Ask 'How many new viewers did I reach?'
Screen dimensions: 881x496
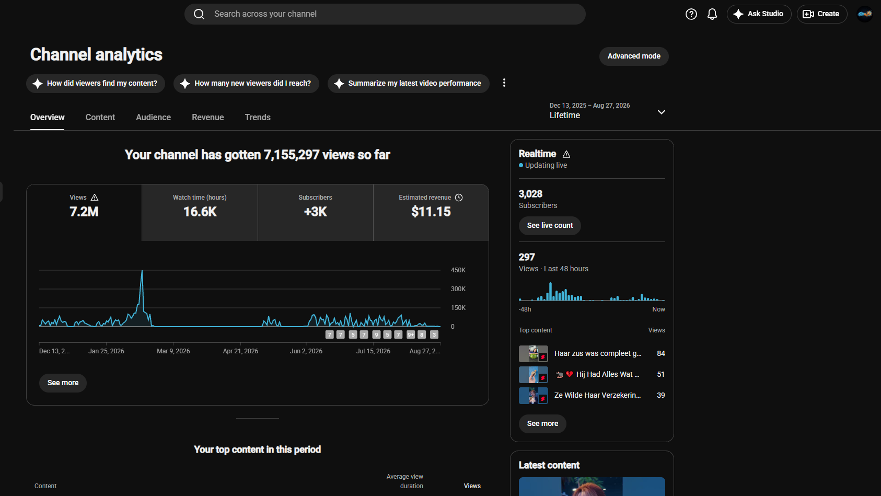point(246,83)
